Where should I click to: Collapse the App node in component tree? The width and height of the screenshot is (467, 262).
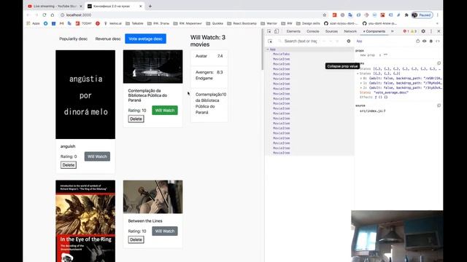[268, 49]
